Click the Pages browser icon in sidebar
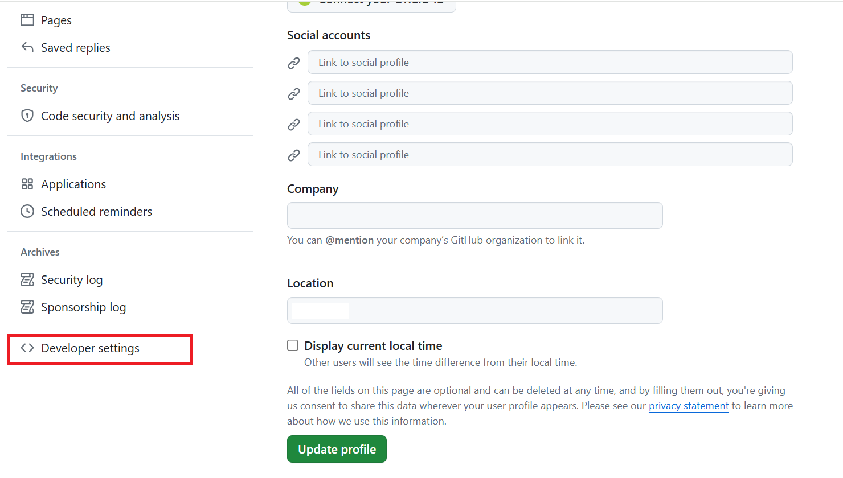 pyautogui.click(x=27, y=20)
